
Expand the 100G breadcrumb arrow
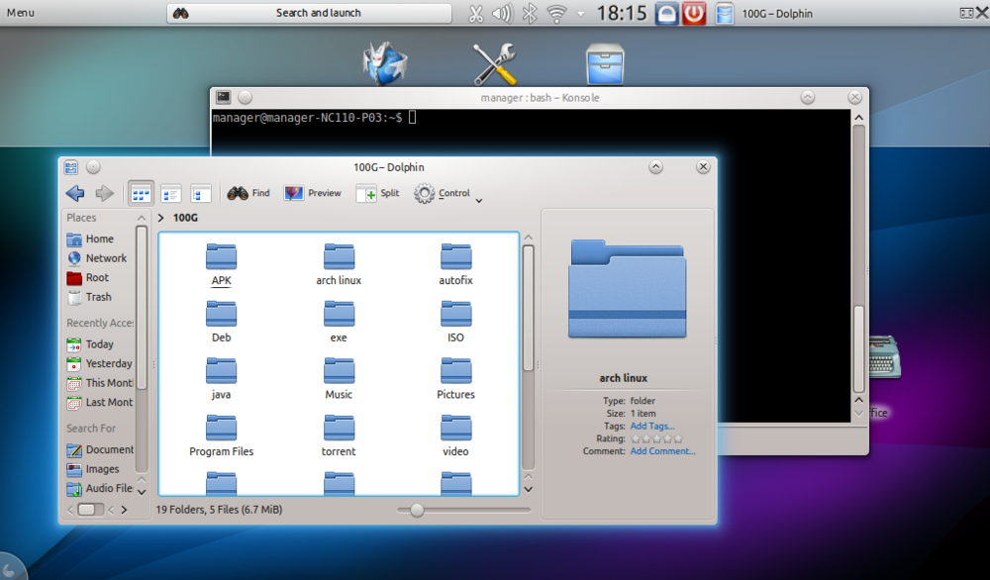click(x=161, y=218)
